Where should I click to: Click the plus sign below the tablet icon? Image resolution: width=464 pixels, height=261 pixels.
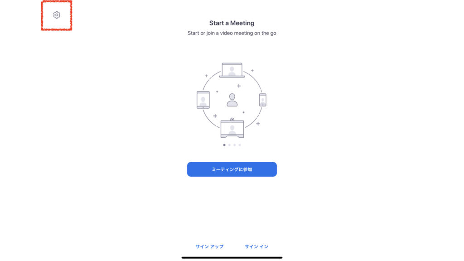(x=215, y=116)
